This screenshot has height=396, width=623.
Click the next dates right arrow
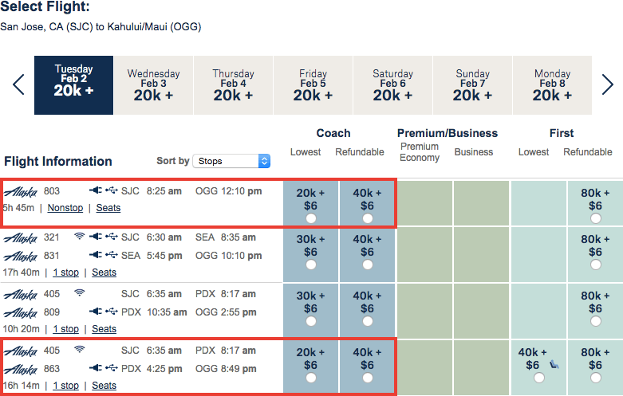coord(608,84)
